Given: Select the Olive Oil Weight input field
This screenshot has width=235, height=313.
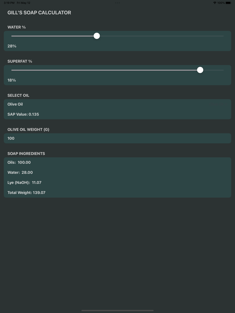Looking at the screenshot, I should pos(117,138).
